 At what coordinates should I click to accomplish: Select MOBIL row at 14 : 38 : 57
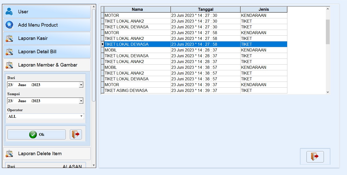click(196, 67)
